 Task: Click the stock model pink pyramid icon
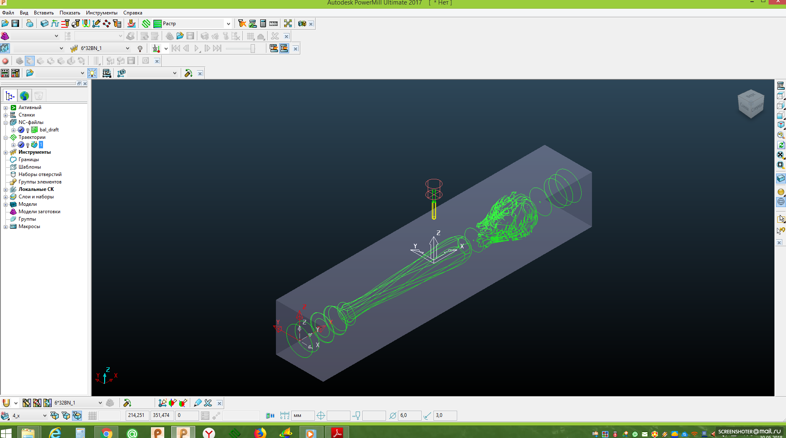pyautogui.click(x=5, y=36)
